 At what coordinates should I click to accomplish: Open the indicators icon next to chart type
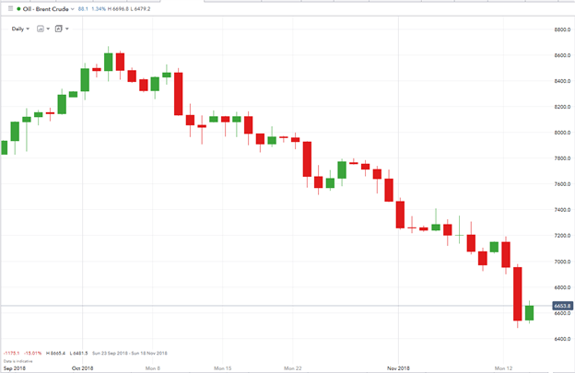pyautogui.click(x=59, y=29)
